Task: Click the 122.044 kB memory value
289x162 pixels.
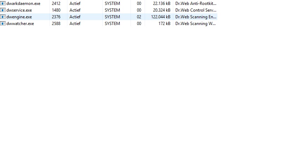Action: (158, 17)
